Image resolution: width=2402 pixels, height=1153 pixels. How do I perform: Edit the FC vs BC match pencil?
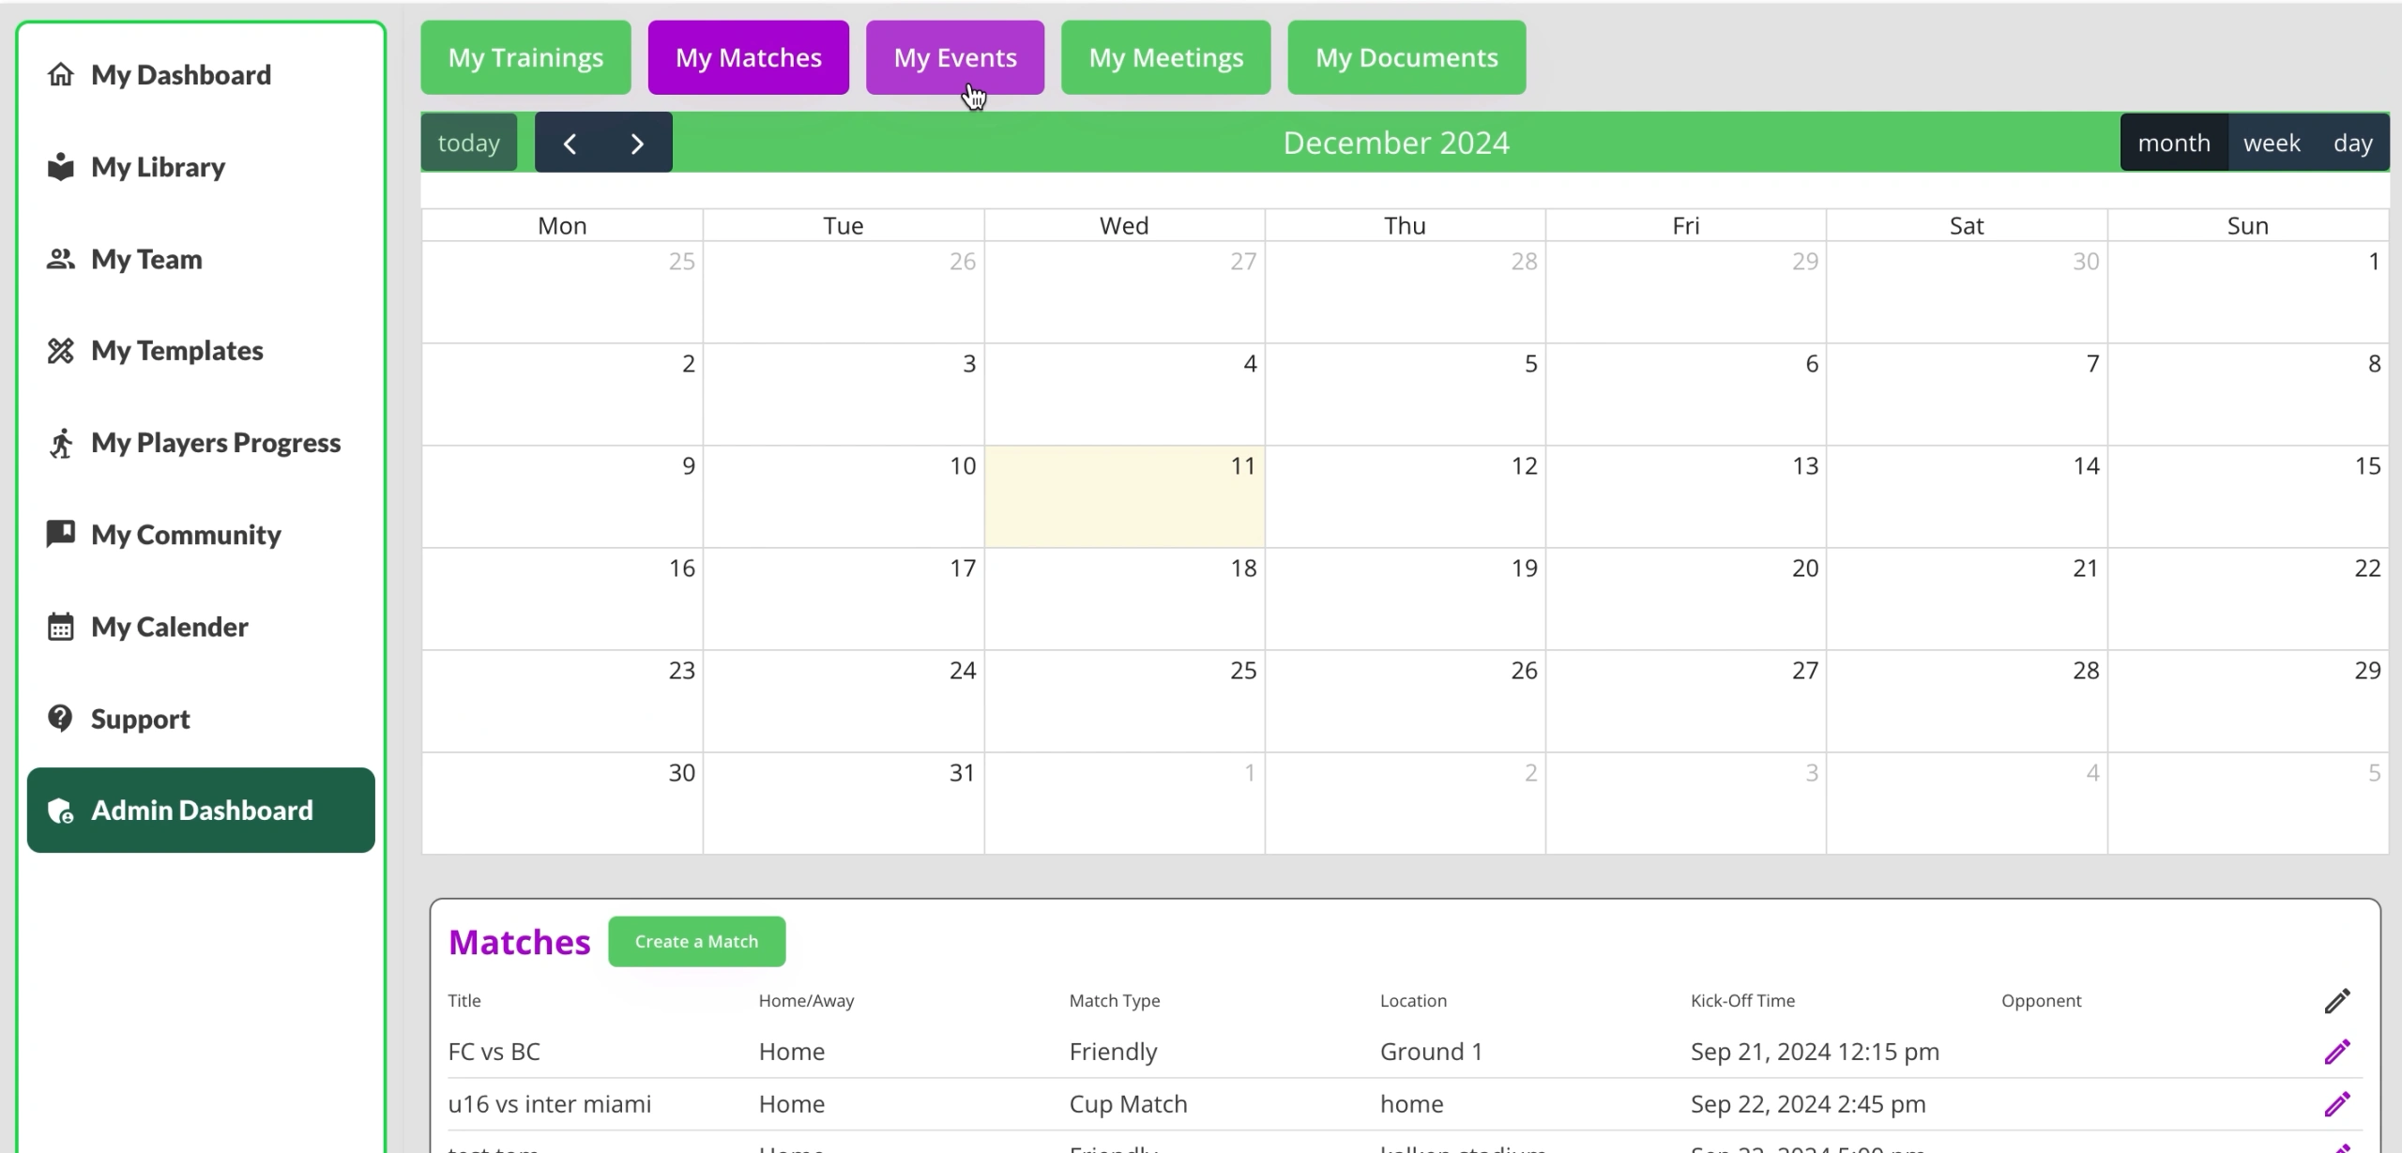tap(2336, 1052)
